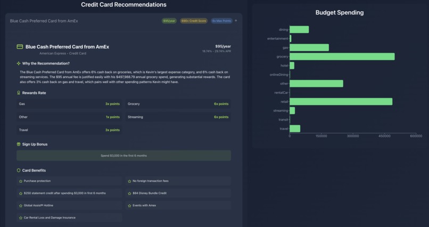Click the rentalCar axis label in chart
Image resolution: width=429 pixels, height=227 pixels.
coord(281,93)
